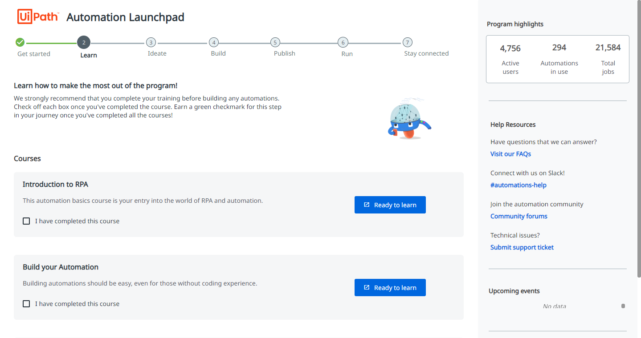
Task: Check Introduction to RPA course completed box
Action: pyautogui.click(x=26, y=221)
